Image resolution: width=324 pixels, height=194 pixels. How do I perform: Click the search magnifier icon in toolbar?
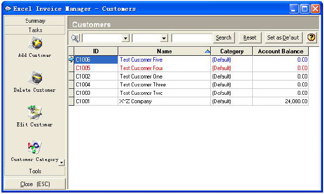(x=75, y=38)
